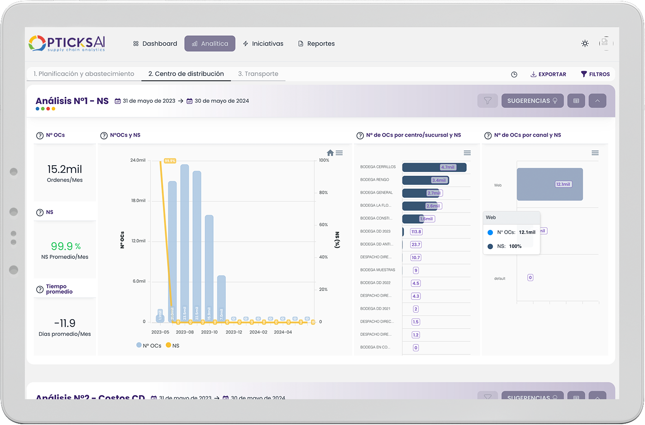Toggle the NS legend series
This screenshot has width=645, height=425.
pyautogui.click(x=172, y=345)
